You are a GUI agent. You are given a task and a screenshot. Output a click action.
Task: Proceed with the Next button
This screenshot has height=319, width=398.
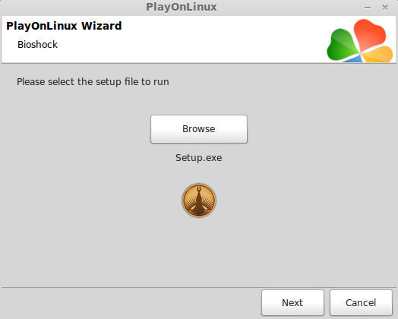coord(292,302)
